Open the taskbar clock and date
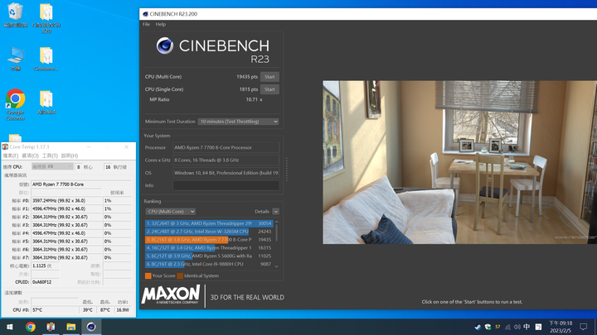The width and height of the screenshot is (597, 335). (x=561, y=327)
